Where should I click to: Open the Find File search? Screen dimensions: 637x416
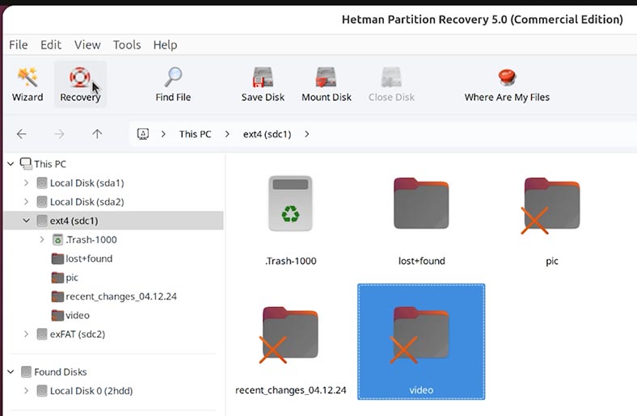point(173,85)
